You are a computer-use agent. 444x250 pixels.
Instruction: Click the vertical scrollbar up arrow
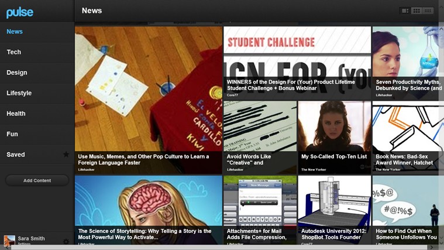(x=441, y=29)
